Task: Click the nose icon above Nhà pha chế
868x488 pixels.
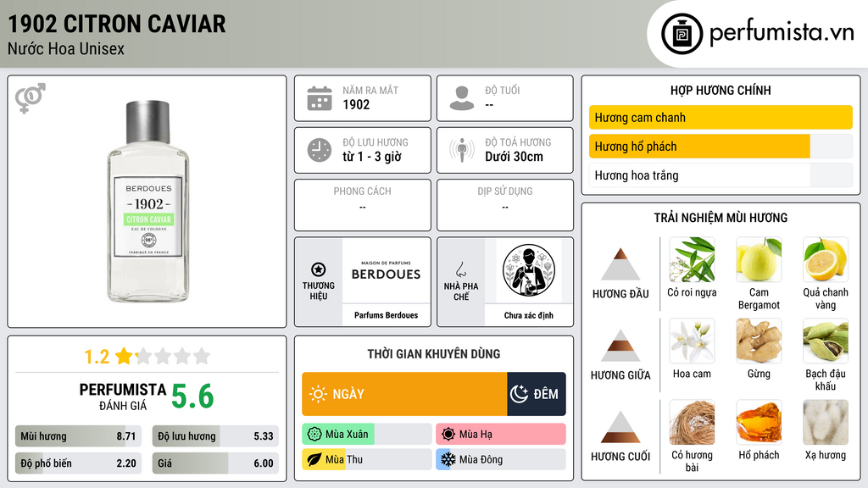Action: click(x=460, y=269)
